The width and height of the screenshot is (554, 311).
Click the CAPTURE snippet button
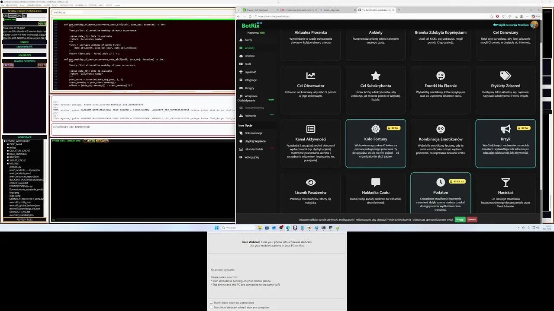8,65
